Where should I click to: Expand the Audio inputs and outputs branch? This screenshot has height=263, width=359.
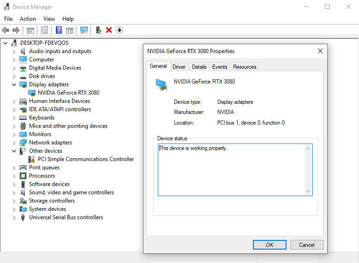pos(14,52)
